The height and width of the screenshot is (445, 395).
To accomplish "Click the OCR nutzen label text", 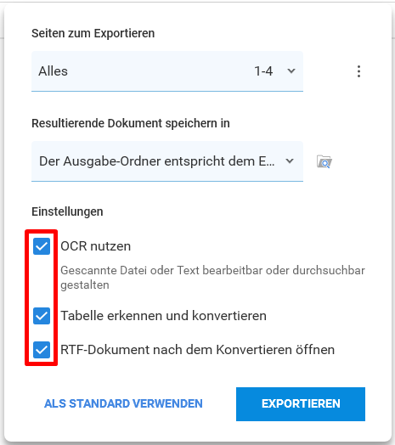I will click(96, 246).
